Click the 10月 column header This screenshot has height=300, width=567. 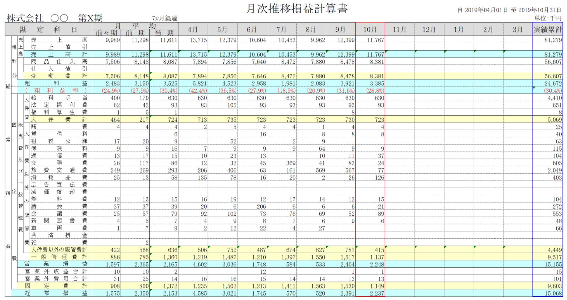(x=370, y=29)
